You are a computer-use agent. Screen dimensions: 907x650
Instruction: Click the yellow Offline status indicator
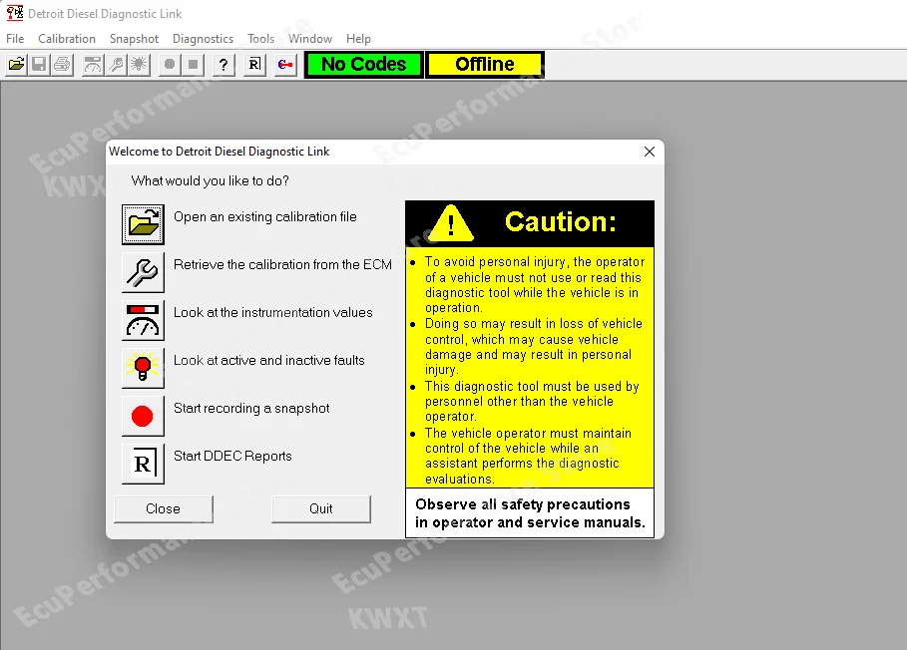[485, 64]
